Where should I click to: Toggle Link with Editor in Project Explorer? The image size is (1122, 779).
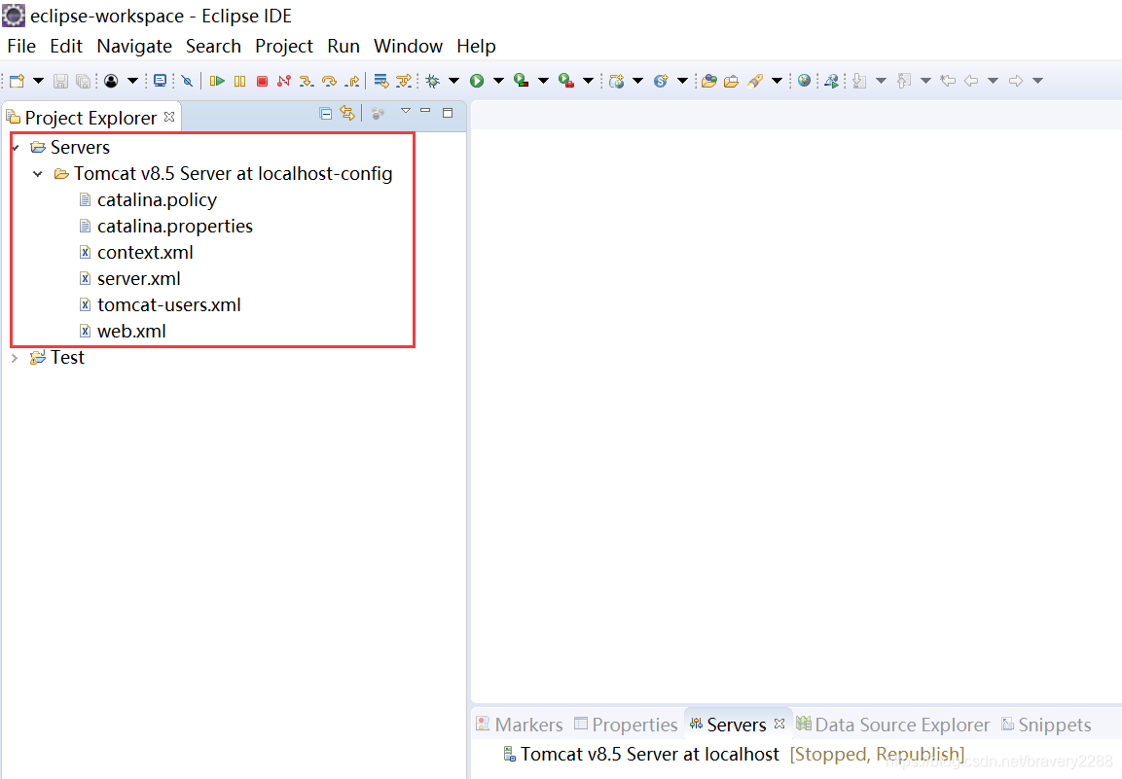(x=347, y=113)
